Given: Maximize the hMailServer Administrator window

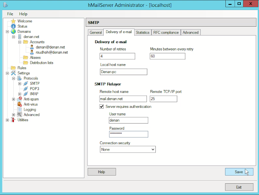Looking at the screenshot, I should [x=239, y=4].
